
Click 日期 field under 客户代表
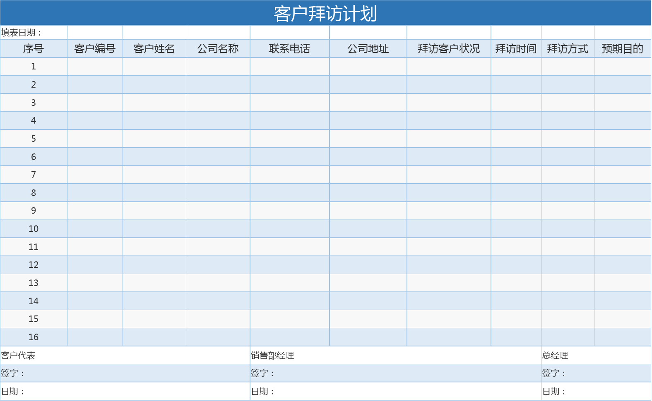[125, 391]
